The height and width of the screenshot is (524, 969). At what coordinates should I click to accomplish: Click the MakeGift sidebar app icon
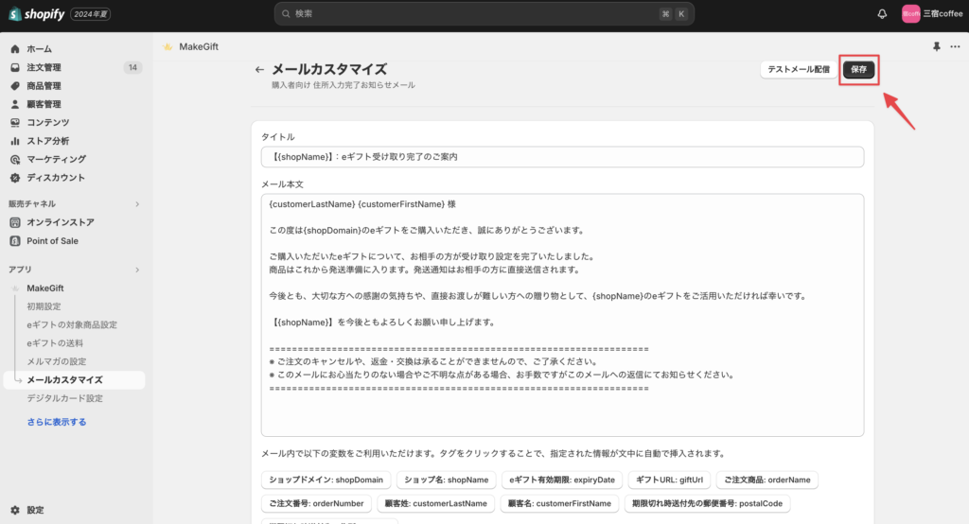coord(15,288)
